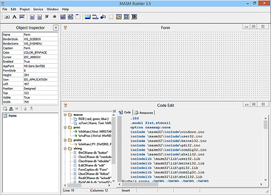Click the Code Edit window's title icon
Screen dimensions: 271x195
(65, 105)
